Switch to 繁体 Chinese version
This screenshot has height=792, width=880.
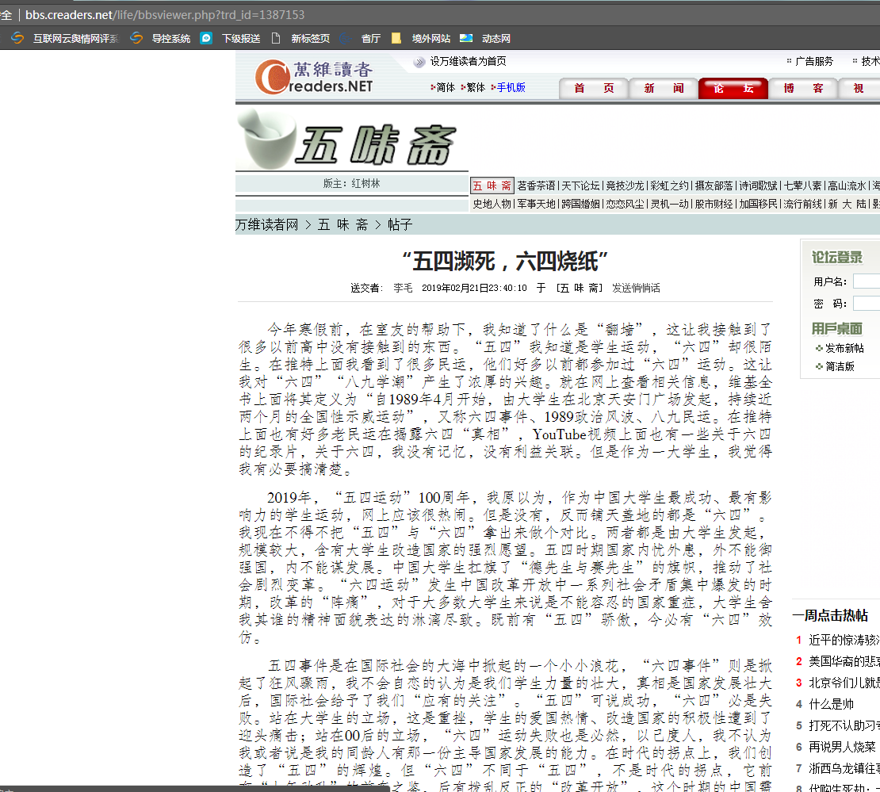click(476, 87)
